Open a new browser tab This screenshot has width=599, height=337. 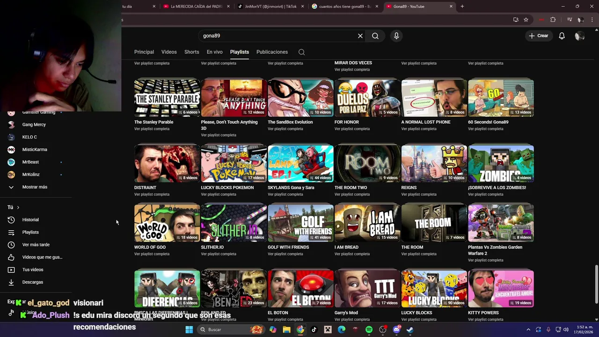pos(462,7)
